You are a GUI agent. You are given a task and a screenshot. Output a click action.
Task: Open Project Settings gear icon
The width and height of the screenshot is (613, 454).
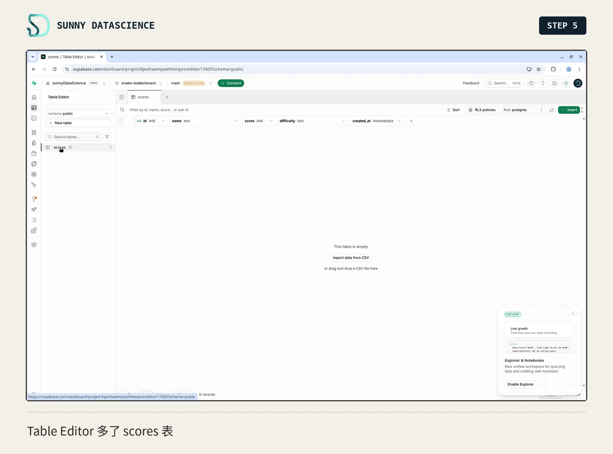tap(34, 245)
